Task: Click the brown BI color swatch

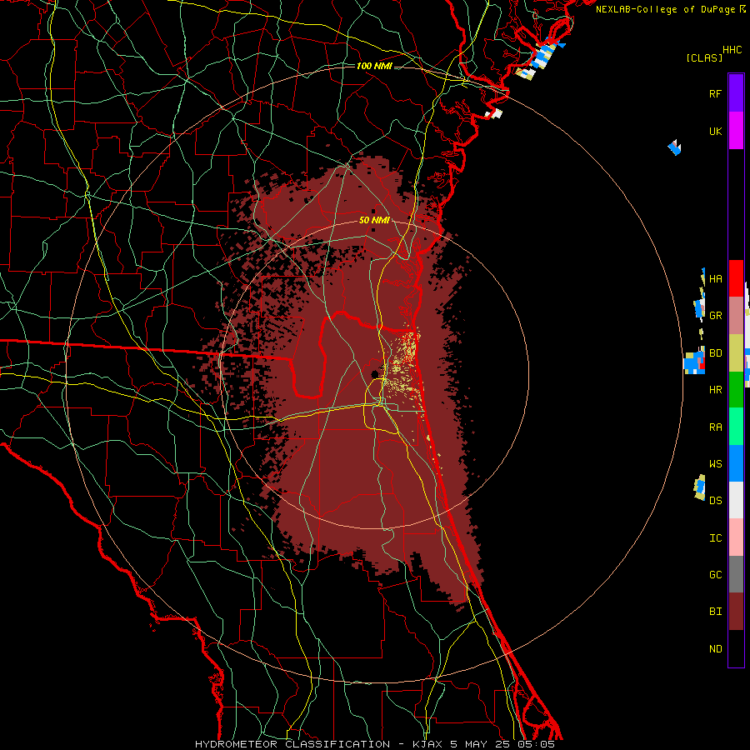Action: pos(736,612)
